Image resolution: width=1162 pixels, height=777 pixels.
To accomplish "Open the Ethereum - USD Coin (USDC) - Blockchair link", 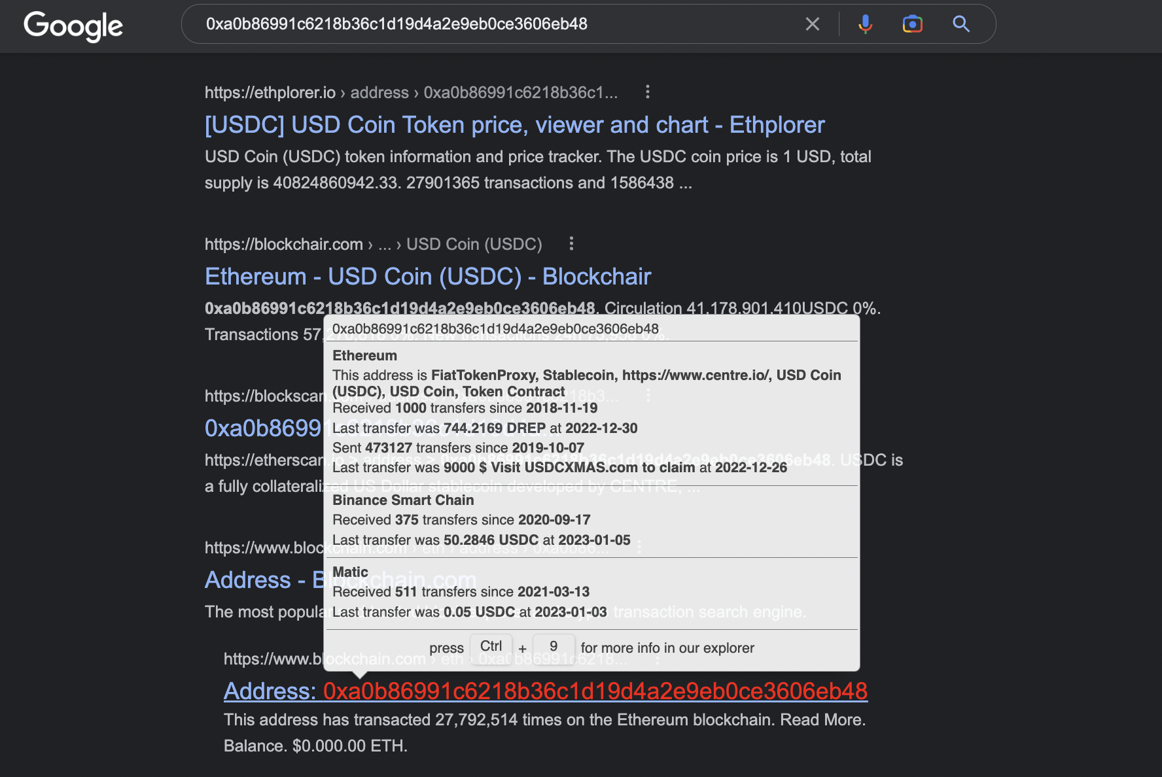I will [x=427, y=276].
